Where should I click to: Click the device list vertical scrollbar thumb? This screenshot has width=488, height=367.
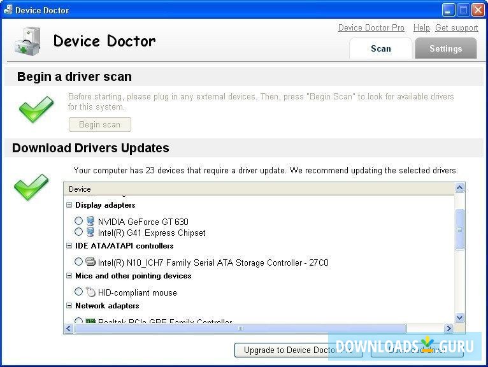[460, 229]
